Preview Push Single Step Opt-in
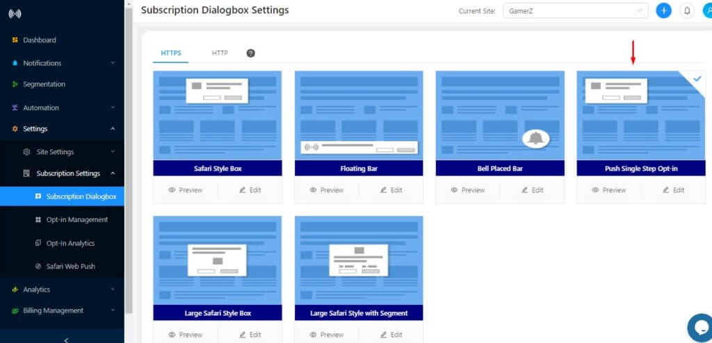This screenshot has height=343, width=712. tap(609, 190)
